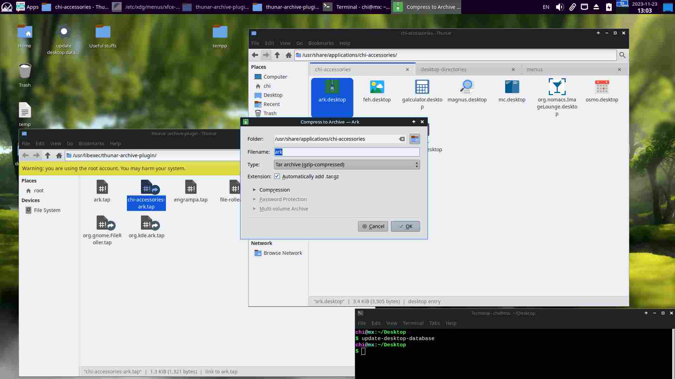Screen dimensions: 675x379
Task: Toggle Automatically add .tar.gz checkbox
Action: point(277,177)
